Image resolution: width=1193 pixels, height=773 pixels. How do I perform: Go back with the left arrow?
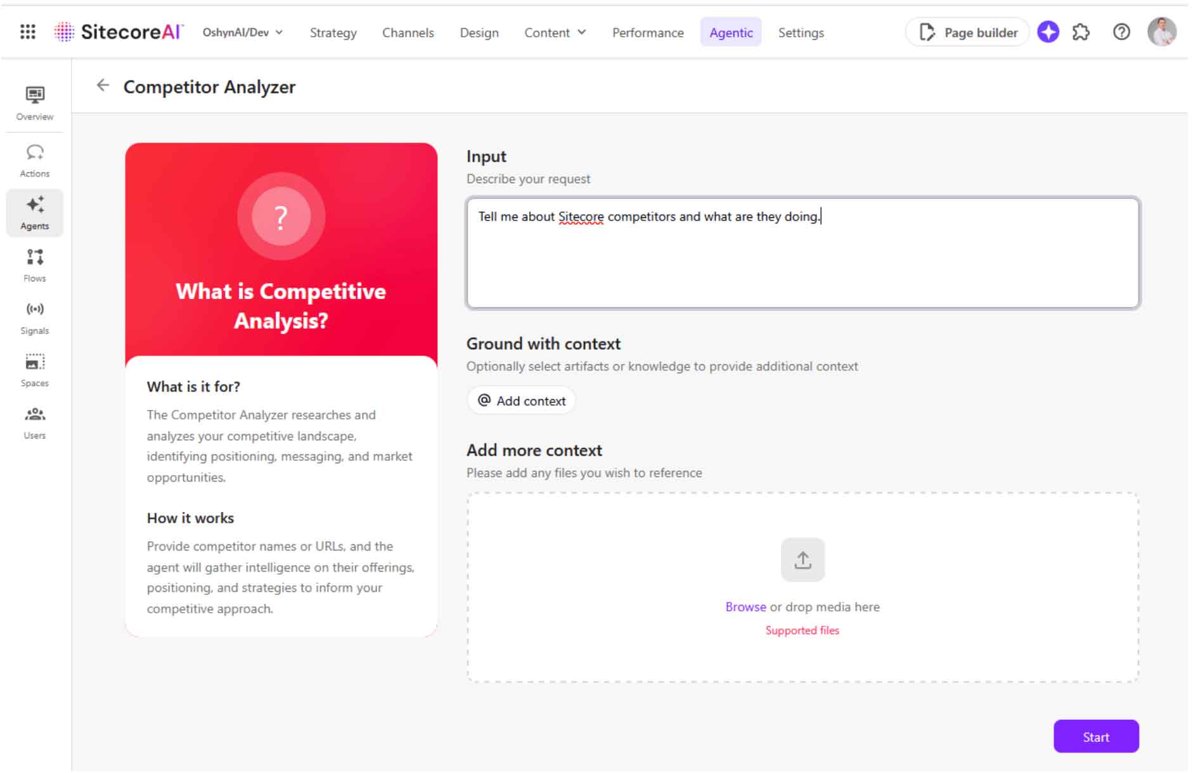coord(103,86)
